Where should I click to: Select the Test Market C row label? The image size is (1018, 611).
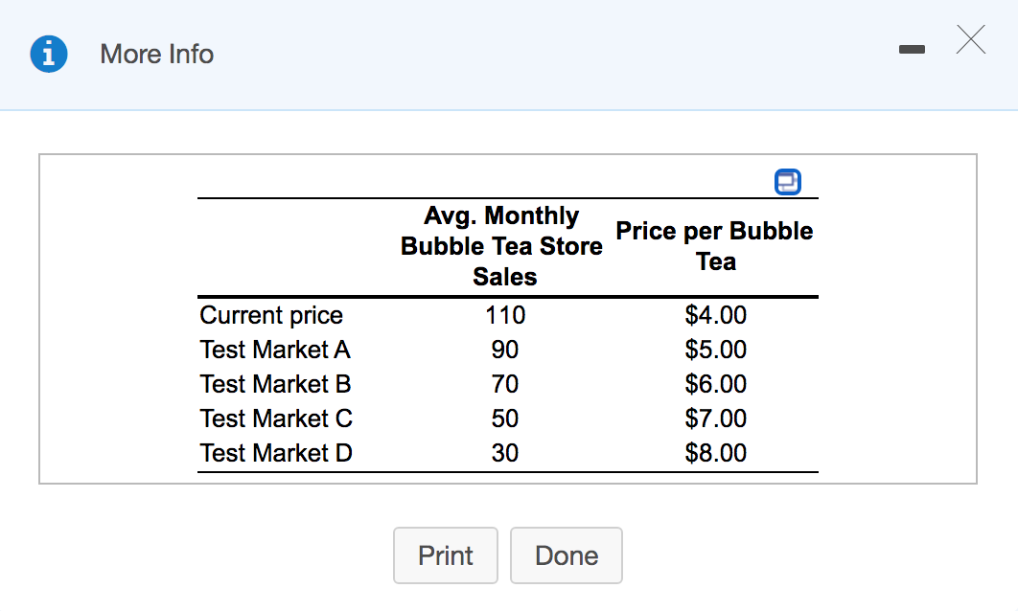point(276,419)
